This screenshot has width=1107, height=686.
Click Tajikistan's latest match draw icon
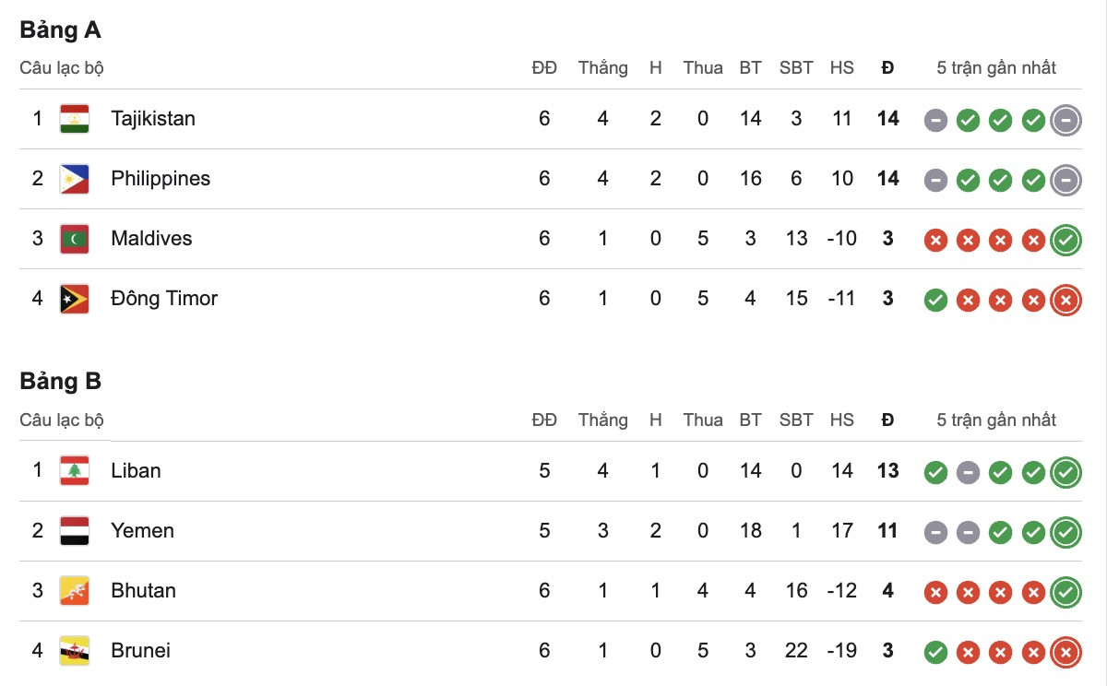tap(1065, 121)
